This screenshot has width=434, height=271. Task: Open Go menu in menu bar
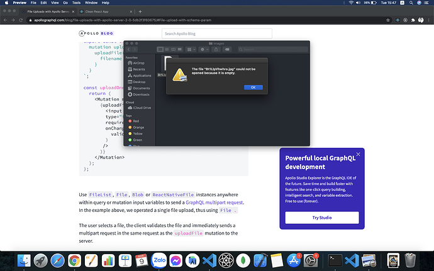[65, 3]
